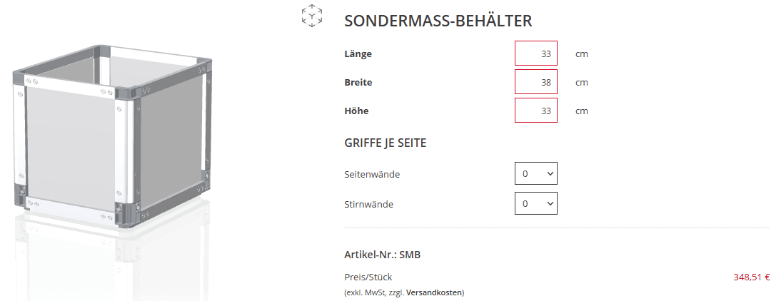
Task: Expand the Stirnwände handles dropdown
Action: point(535,204)
